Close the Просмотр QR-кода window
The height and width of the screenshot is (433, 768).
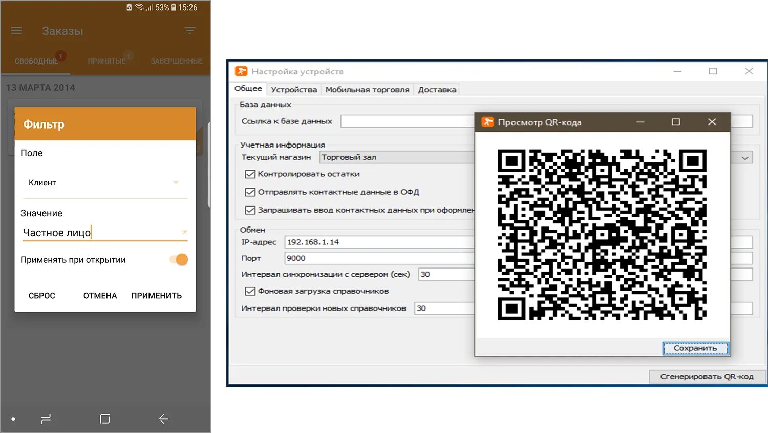tap(712, 122)
